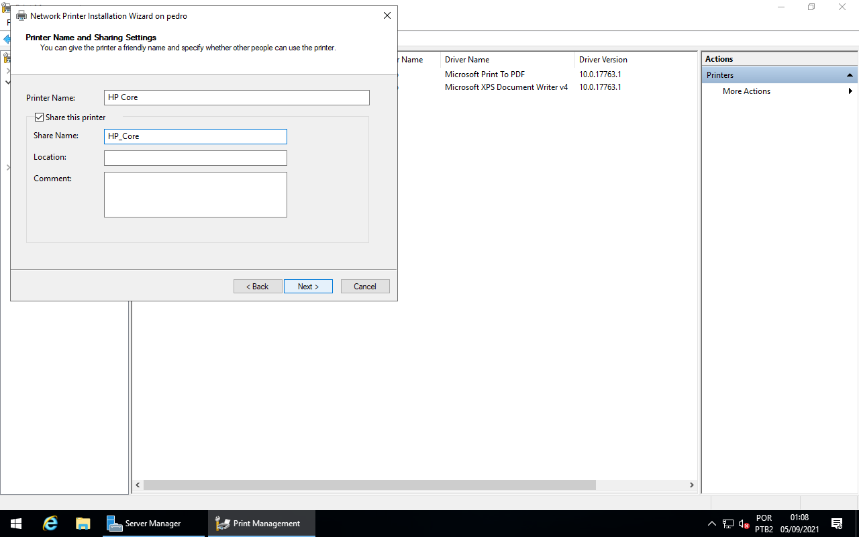
Task: Click in the Printer Name field
Action: click(x=237, y=97)
